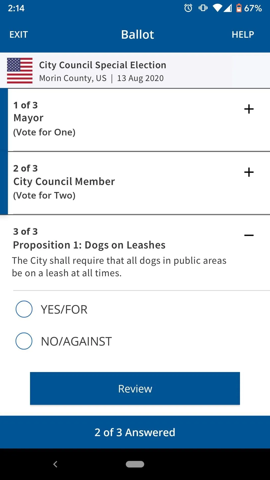270x480 pixels.
Task: Tap the NO/AGAINST option label
Action: [x=76, y=341]
